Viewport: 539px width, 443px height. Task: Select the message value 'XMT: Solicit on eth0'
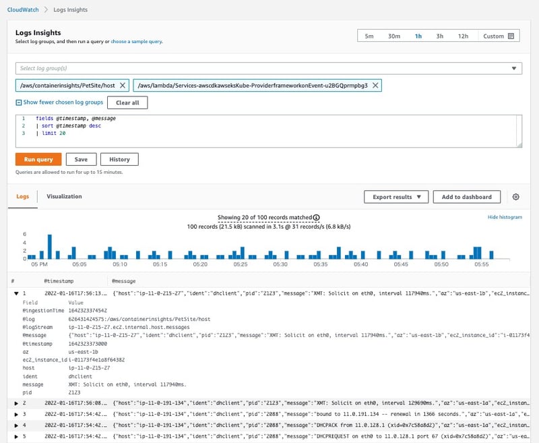point(127,384)
